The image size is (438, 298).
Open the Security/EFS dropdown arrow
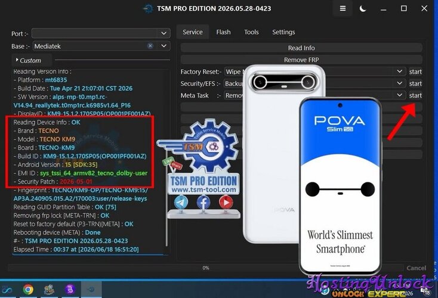click(399, 83)
